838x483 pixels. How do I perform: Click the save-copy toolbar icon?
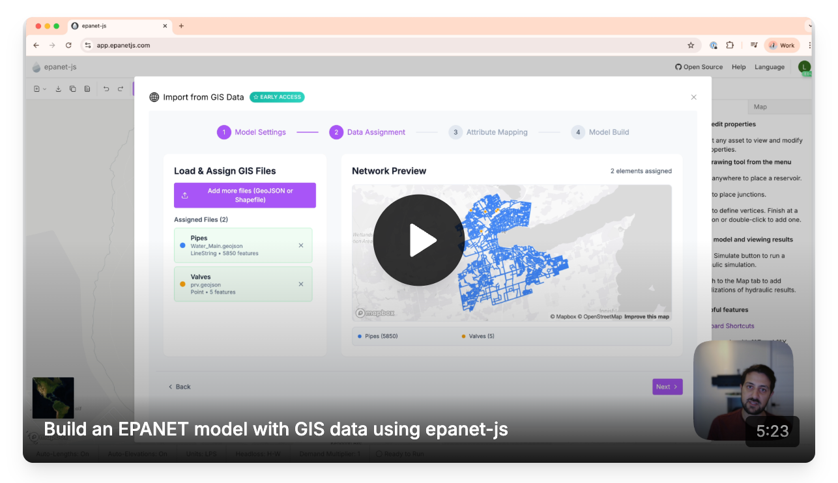[x=72, y=89]
